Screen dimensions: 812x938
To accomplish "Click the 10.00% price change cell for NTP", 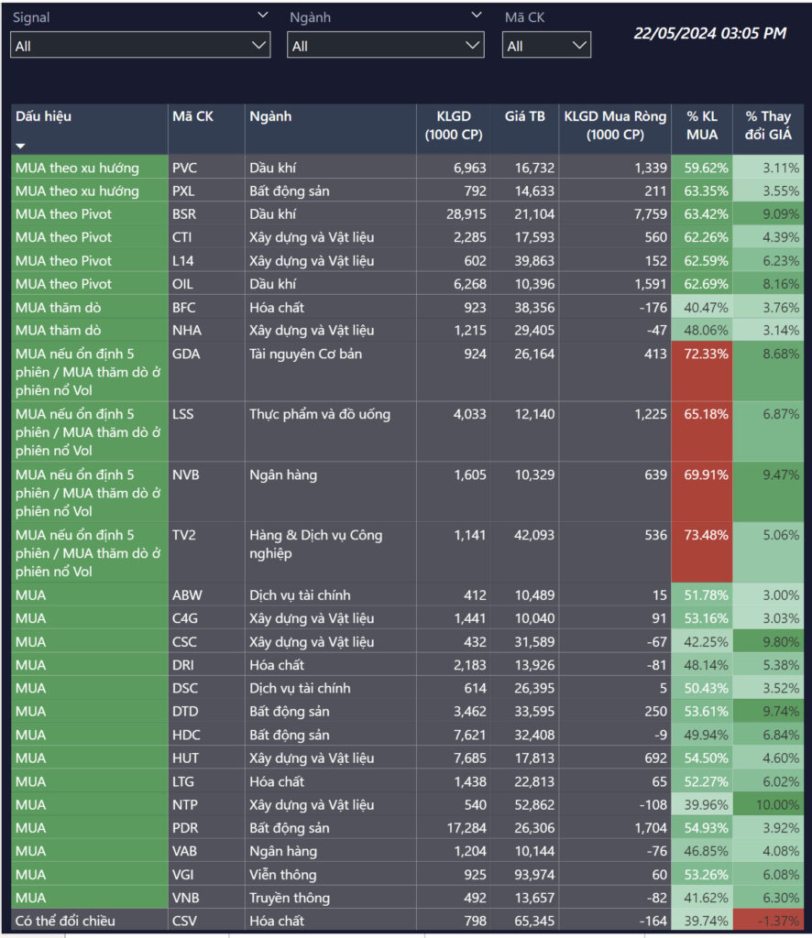I will [770, 805].
